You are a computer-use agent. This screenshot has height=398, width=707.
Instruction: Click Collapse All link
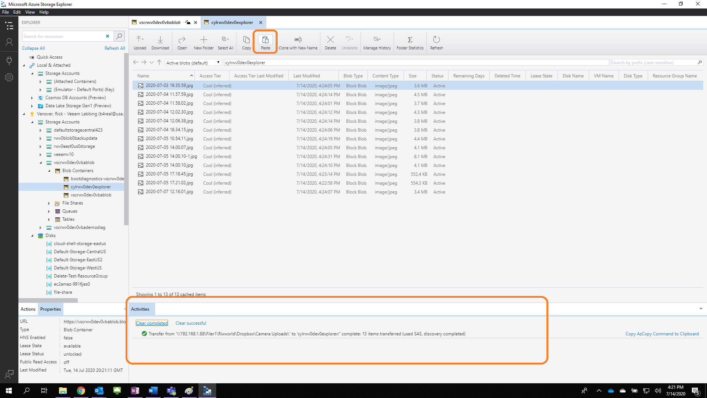tap(34, 48)
